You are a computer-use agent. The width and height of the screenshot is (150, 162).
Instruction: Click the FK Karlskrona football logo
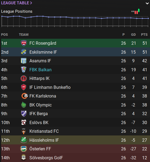(x=25, y=96)
